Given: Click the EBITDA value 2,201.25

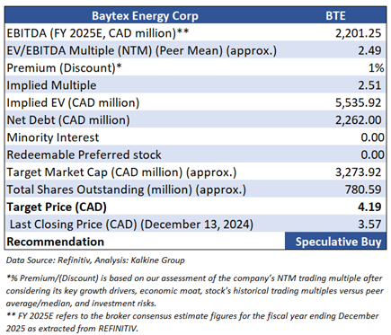Looking at the screenshot, I should [358, 33].
